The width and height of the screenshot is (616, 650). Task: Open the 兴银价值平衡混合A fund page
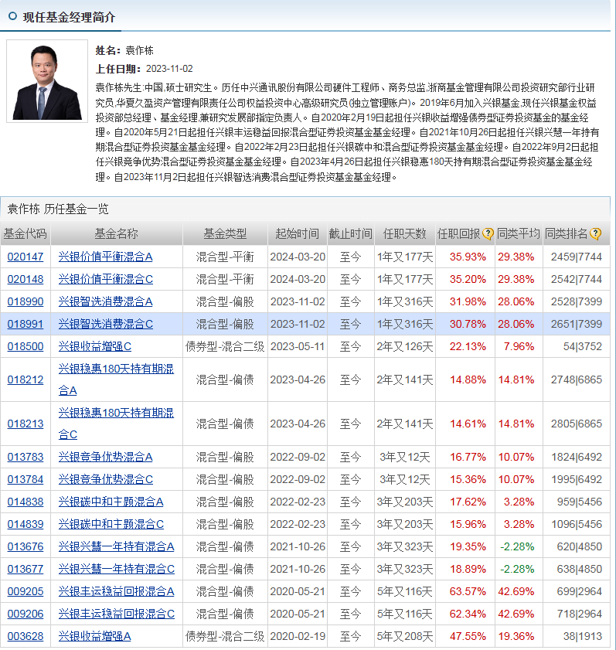coord(105,257)
